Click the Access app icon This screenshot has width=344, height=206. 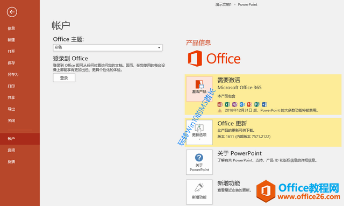point(220,104)
